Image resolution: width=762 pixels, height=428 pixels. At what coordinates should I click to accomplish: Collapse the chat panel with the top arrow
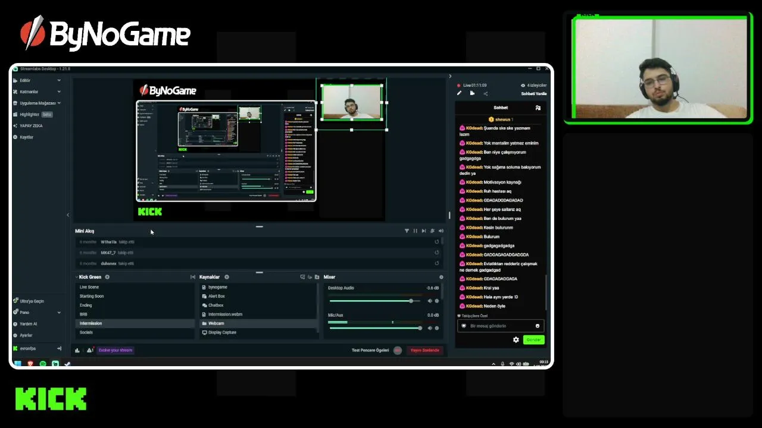click(450, 76)
